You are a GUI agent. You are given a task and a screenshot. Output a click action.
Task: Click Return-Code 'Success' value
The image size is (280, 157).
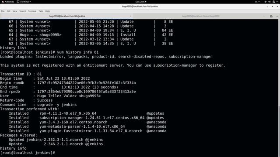point(45,100)
